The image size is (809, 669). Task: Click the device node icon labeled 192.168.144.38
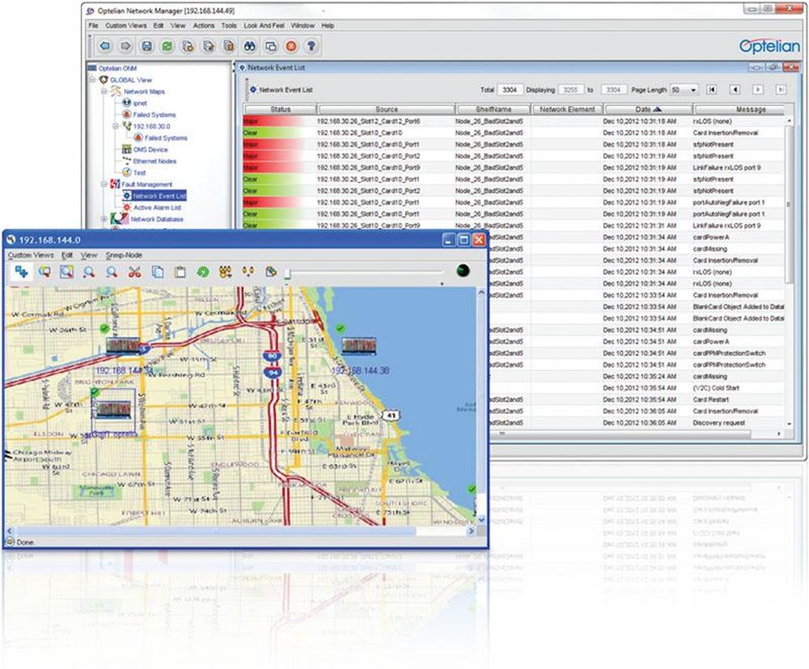358,345
